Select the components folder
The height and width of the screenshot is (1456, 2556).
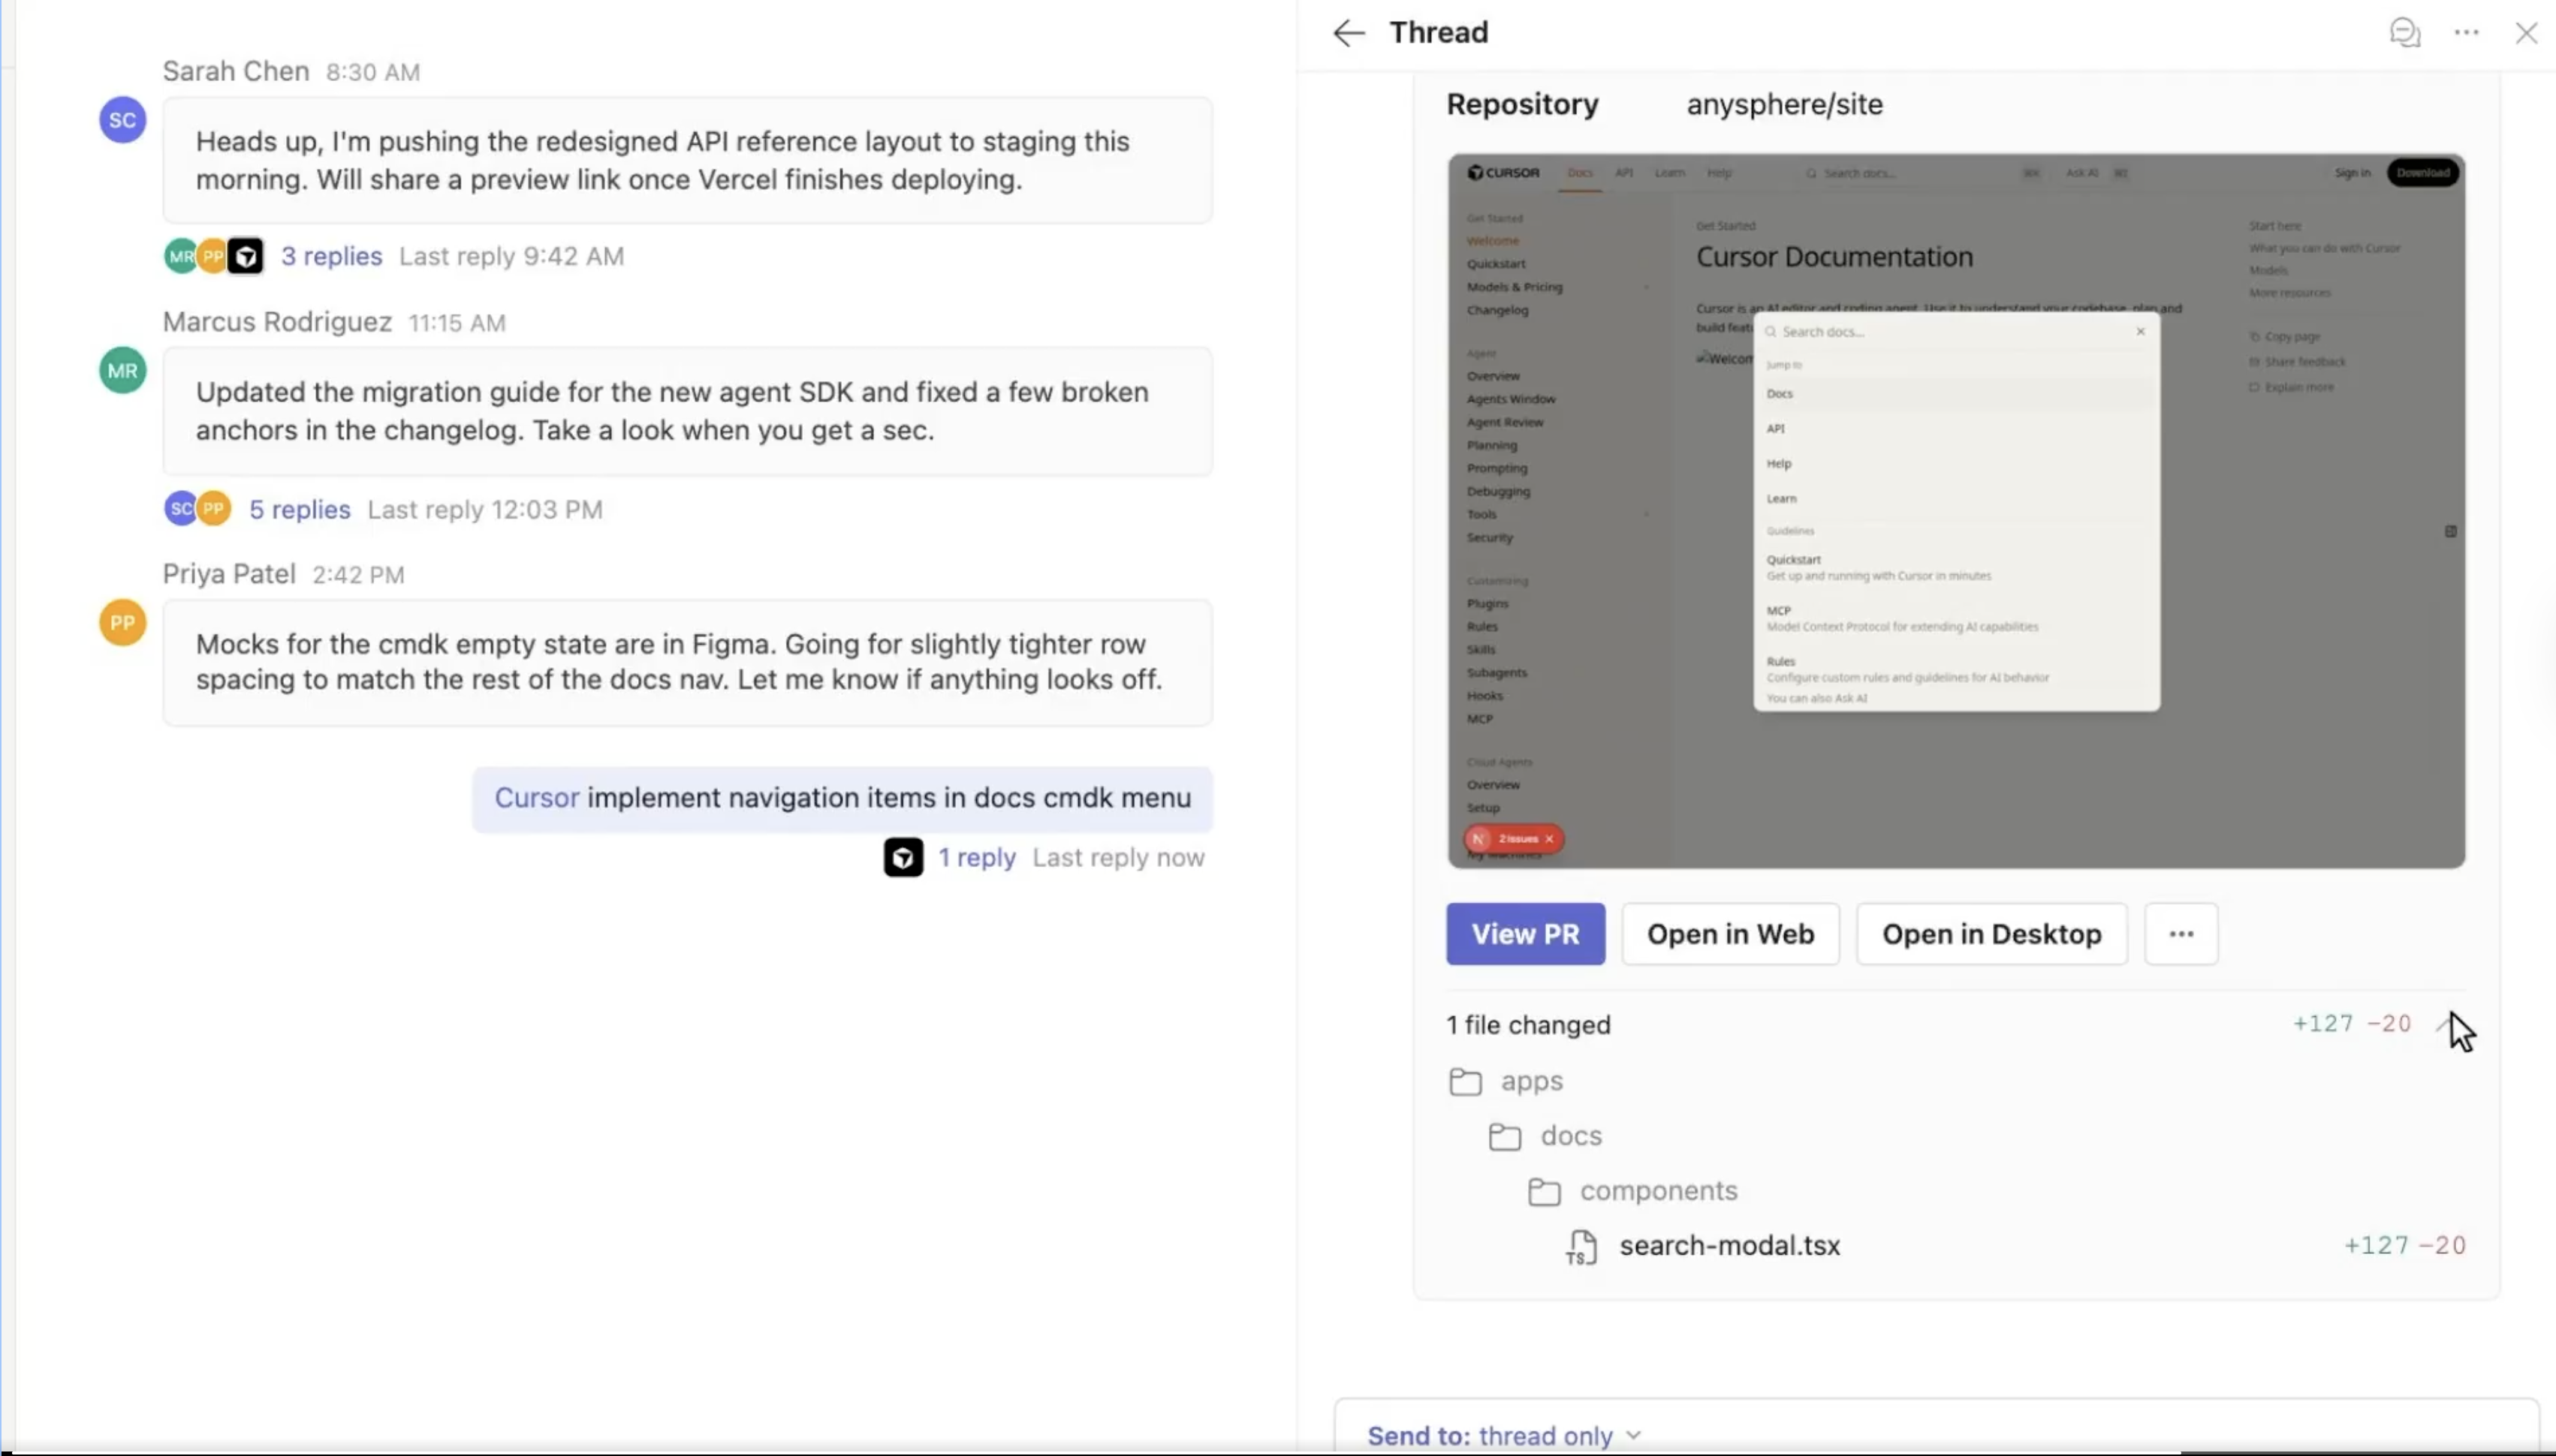pos(1634,1191)
